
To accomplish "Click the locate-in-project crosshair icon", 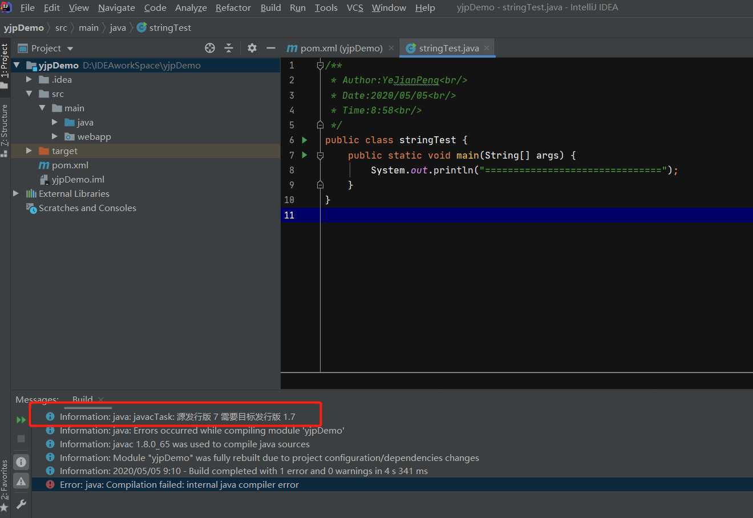I will [x=210, y=48].
